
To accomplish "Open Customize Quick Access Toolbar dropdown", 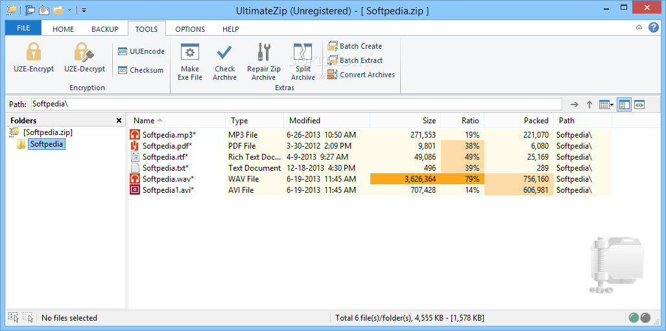I will [84, 10].
